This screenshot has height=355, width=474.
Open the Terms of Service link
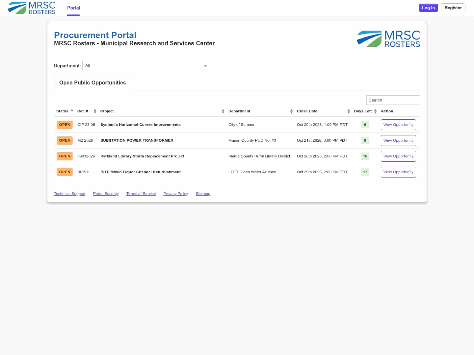coord(141,194)
